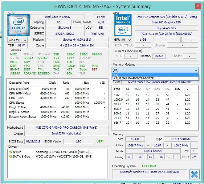
Task: Select the 933.3 frequency timing row
Action: pos(155,104)
